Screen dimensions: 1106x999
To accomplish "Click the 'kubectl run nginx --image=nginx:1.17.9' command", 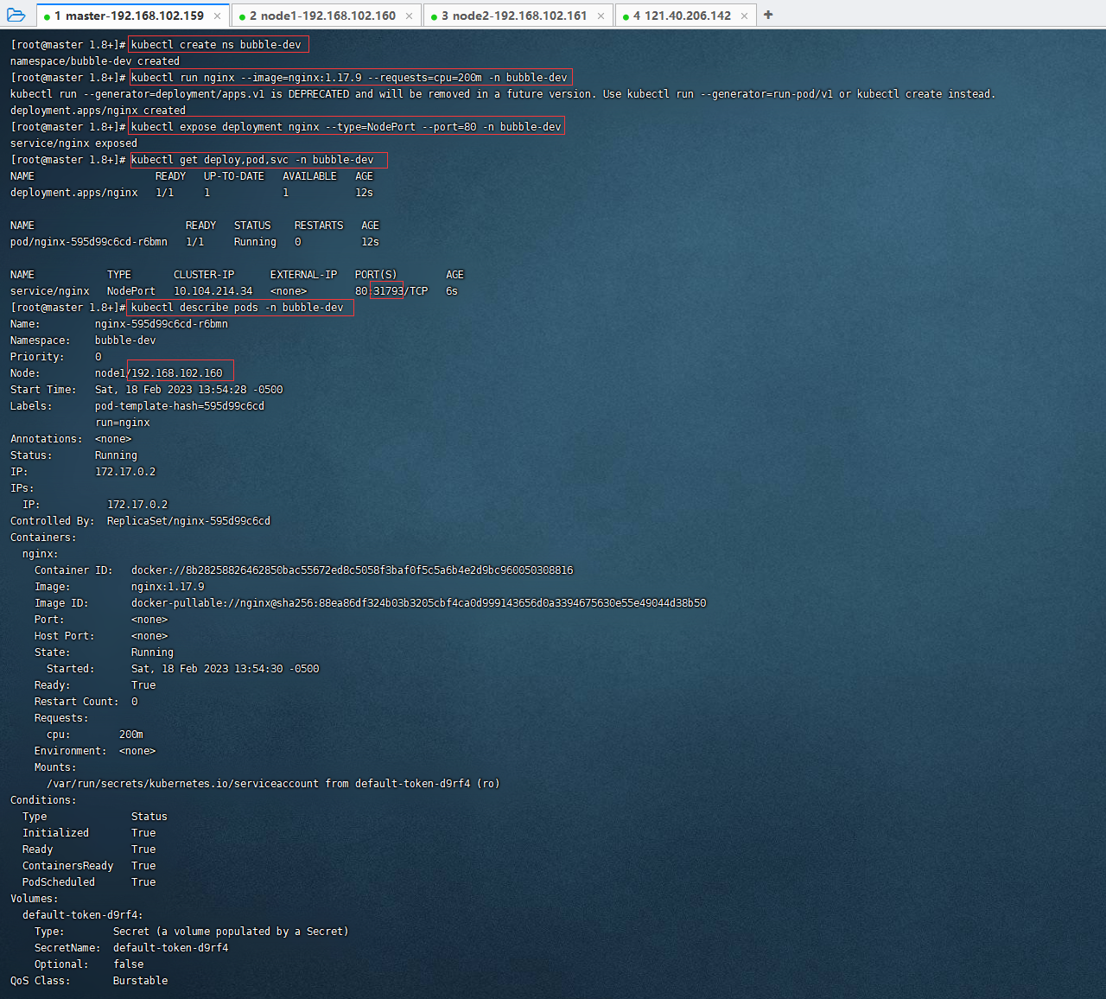I will [x=349, y=78].
